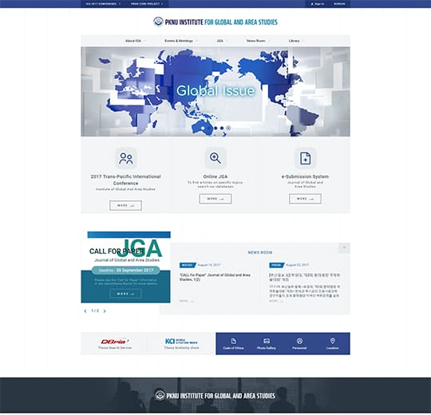This screenshot has width=431, height=415.
Task: Click the PKNU Institute header logo
Action: click(x=215, y=22)
